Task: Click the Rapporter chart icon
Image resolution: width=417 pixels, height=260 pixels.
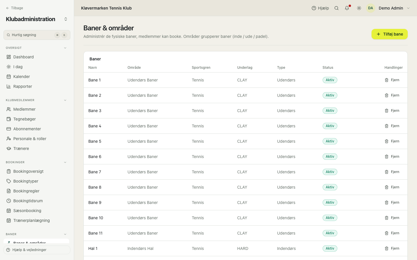Action: click(9, 86)
